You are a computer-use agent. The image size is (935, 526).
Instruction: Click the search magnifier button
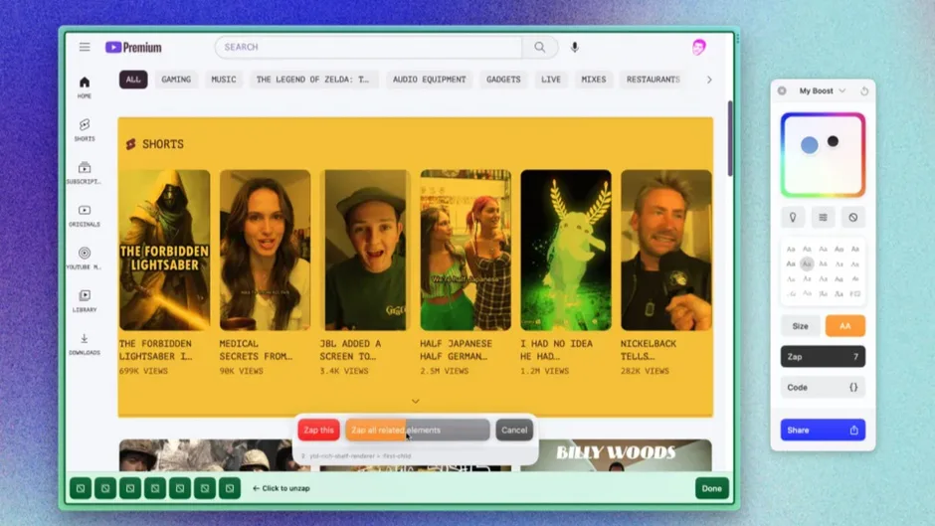[540, 47]
